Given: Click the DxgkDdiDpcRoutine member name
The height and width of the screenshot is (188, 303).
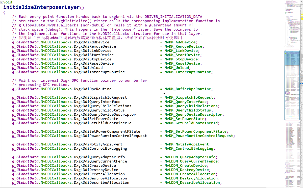Looking at the screenshot, I should click(x=92, y=89).
